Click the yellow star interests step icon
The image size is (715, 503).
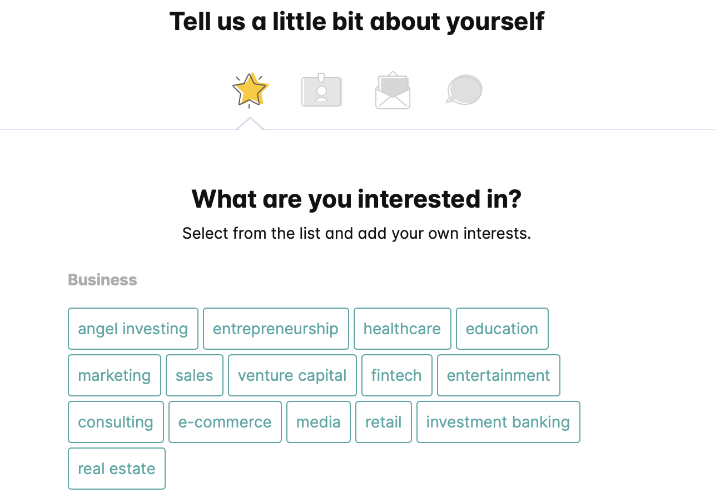[250, 90]
